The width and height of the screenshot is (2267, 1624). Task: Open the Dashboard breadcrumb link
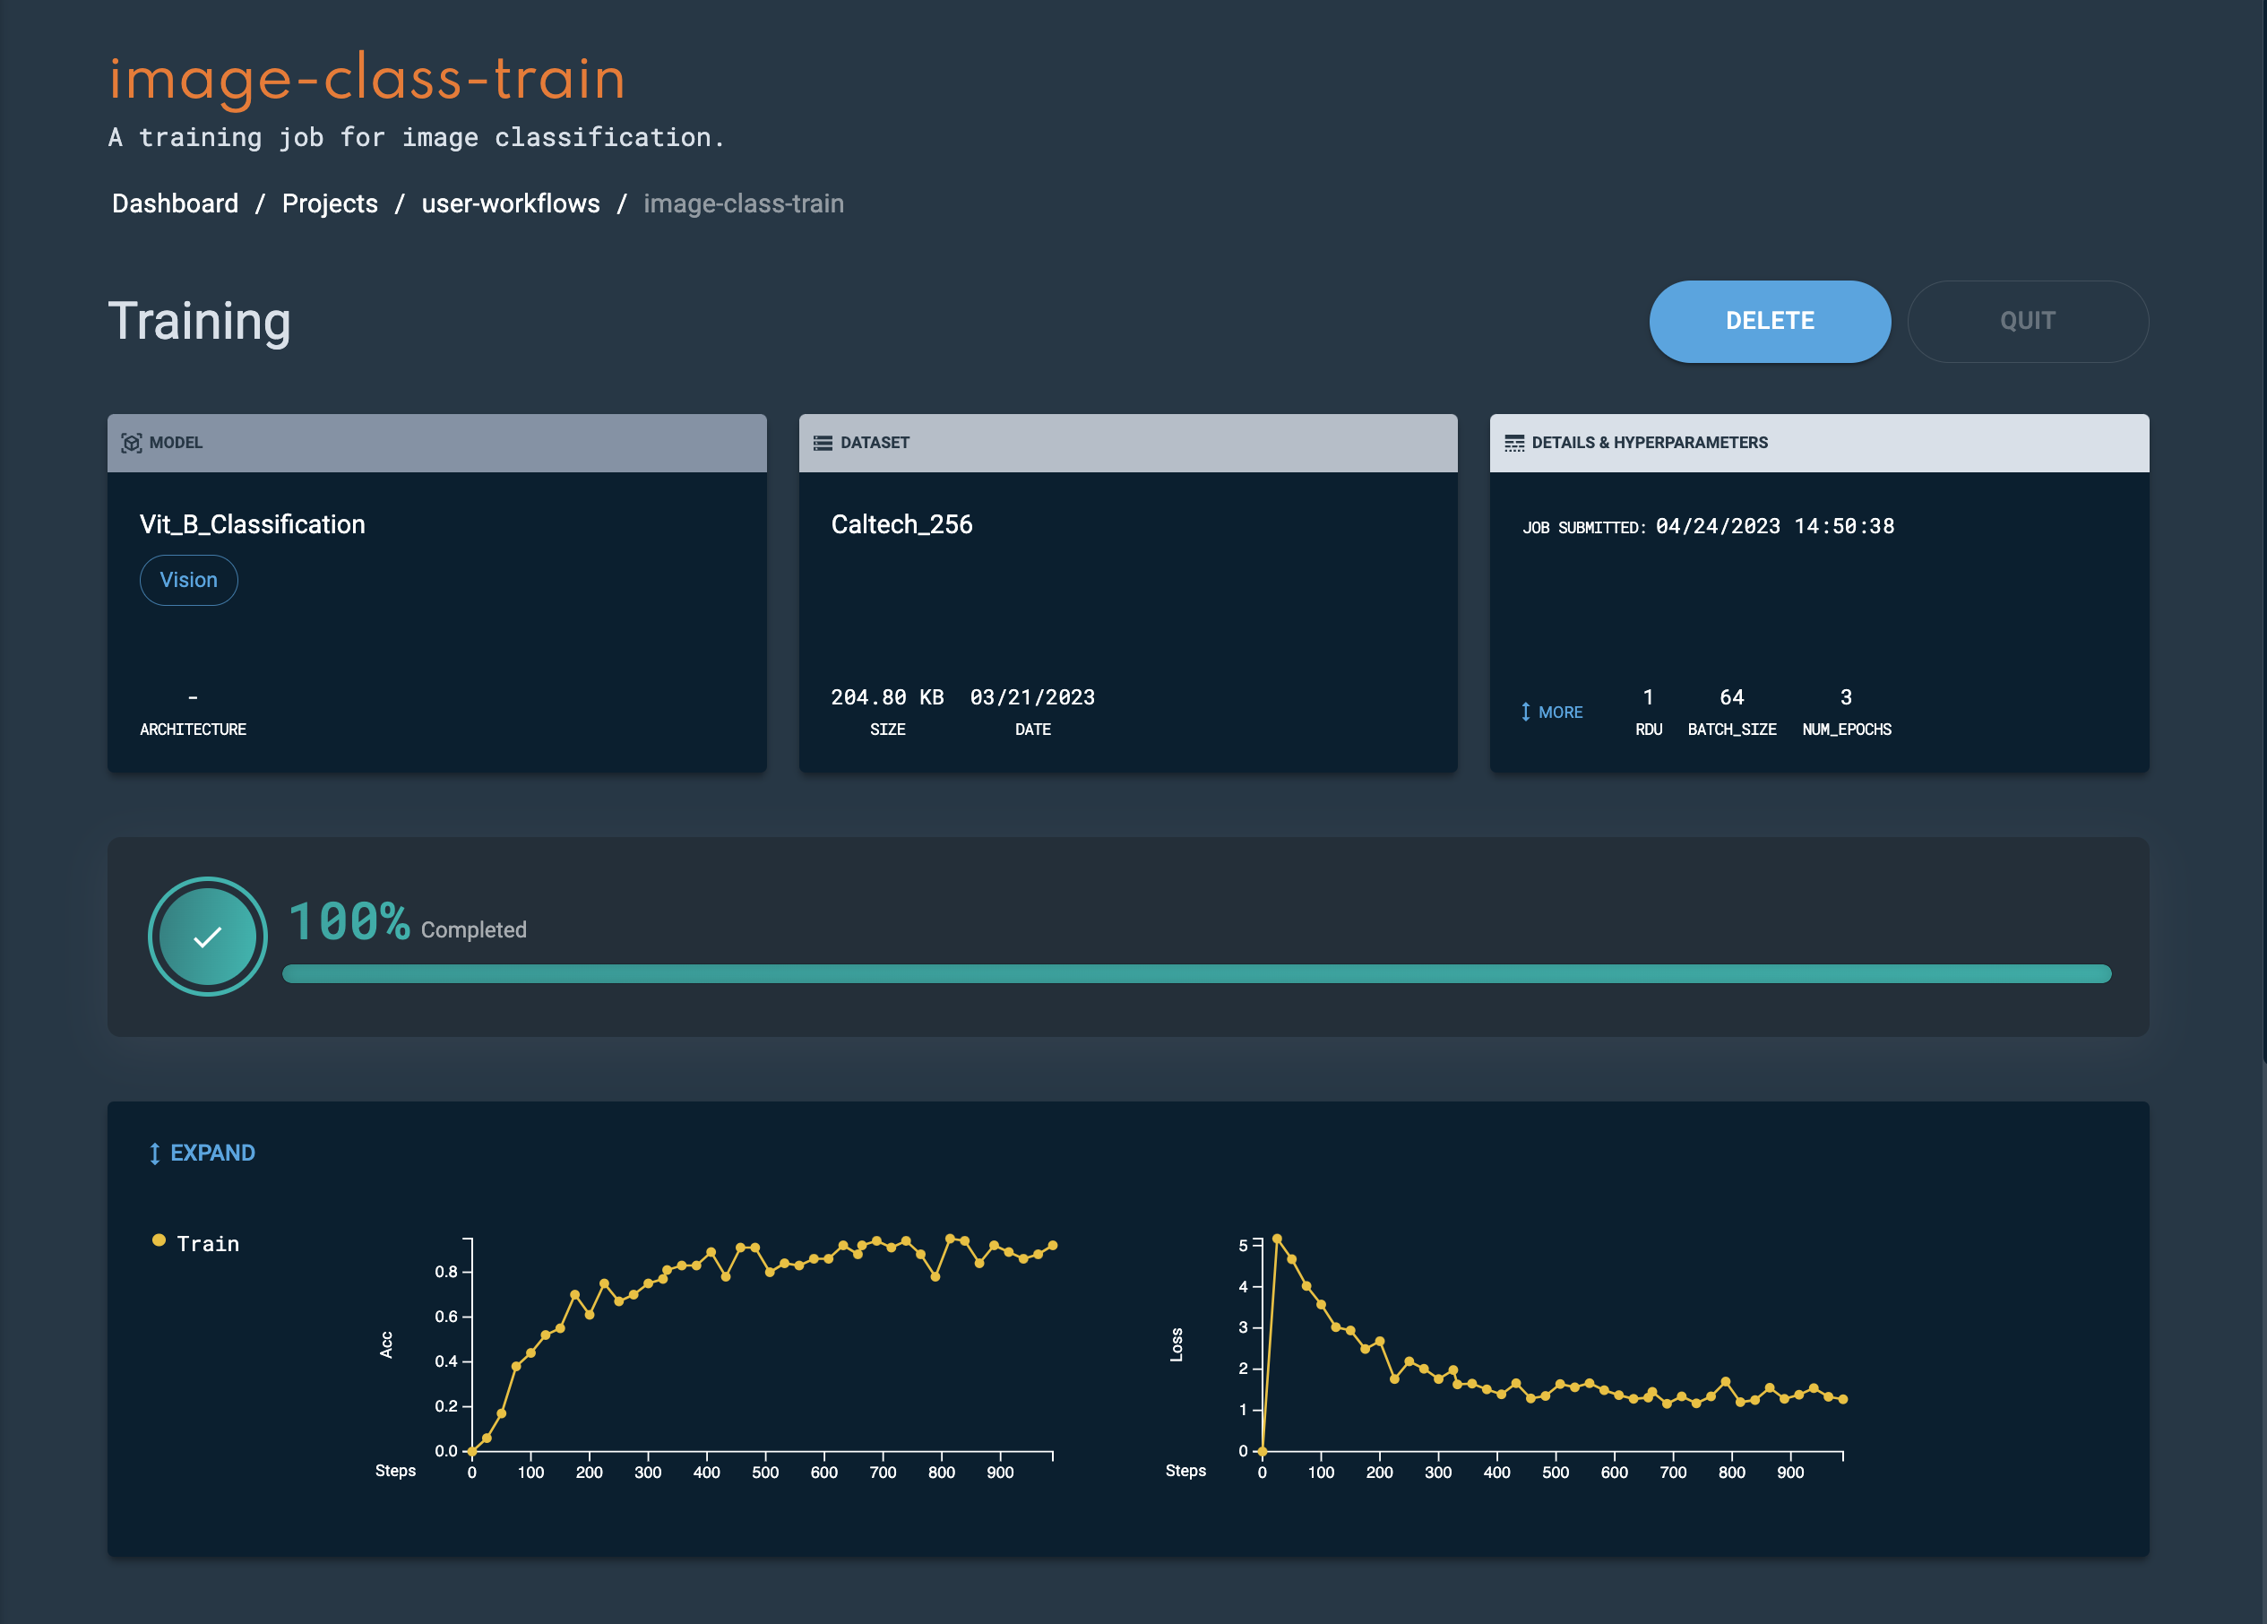175,203
